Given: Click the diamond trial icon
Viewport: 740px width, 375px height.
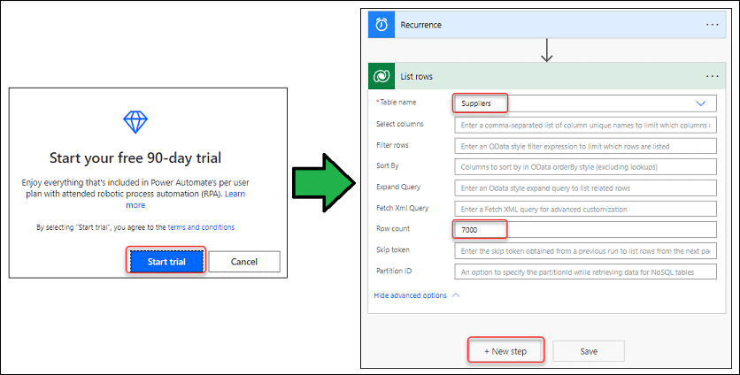Looking at the screenshot, I should pos(135,122).
